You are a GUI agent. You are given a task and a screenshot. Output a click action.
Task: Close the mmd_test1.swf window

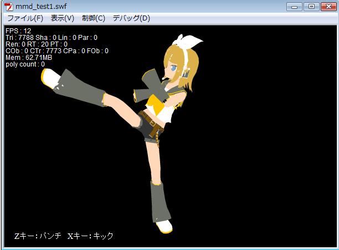pos(328,7)
